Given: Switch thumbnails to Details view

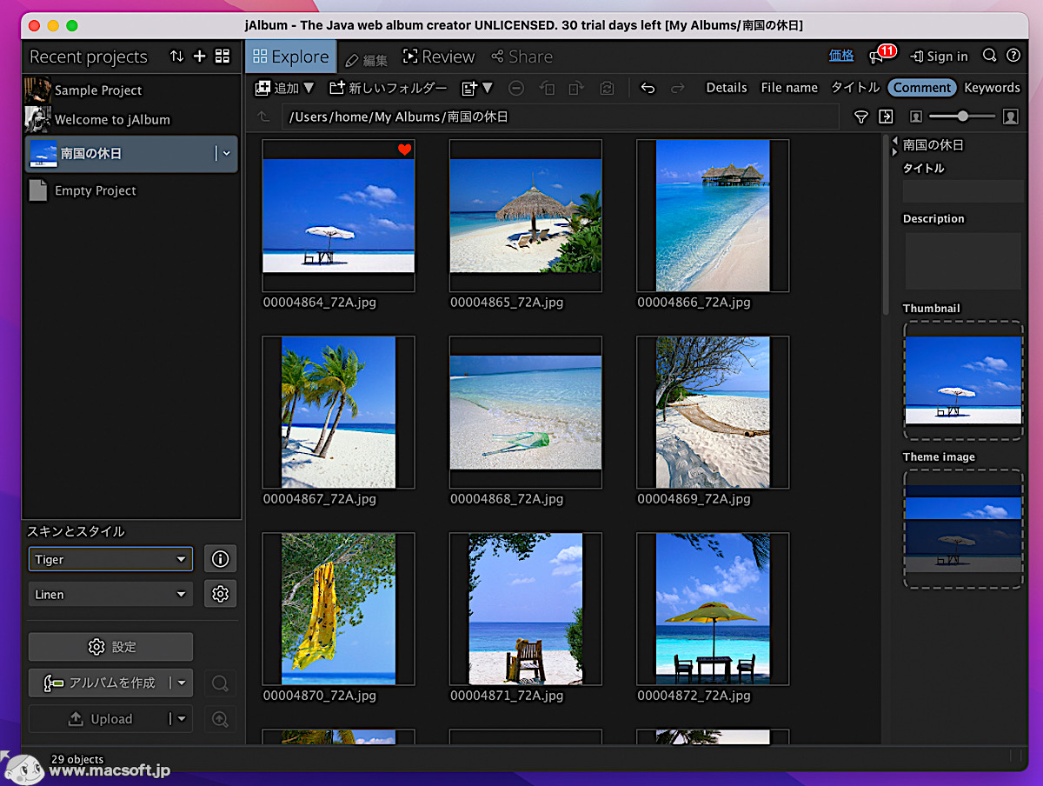Looking at the screenshot, I should pos(727,87).
